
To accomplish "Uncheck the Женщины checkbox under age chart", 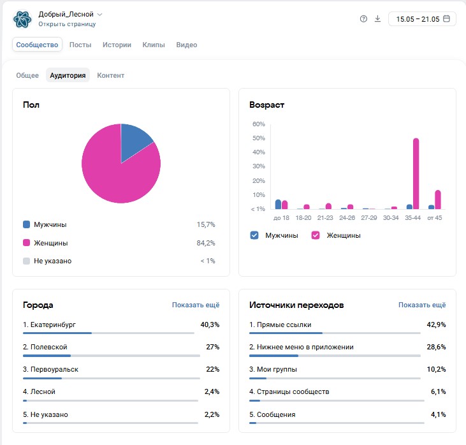I will [316, 235].
